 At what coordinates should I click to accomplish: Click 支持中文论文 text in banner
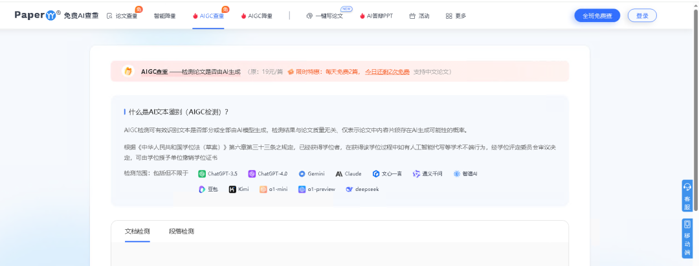coord(432,71)
